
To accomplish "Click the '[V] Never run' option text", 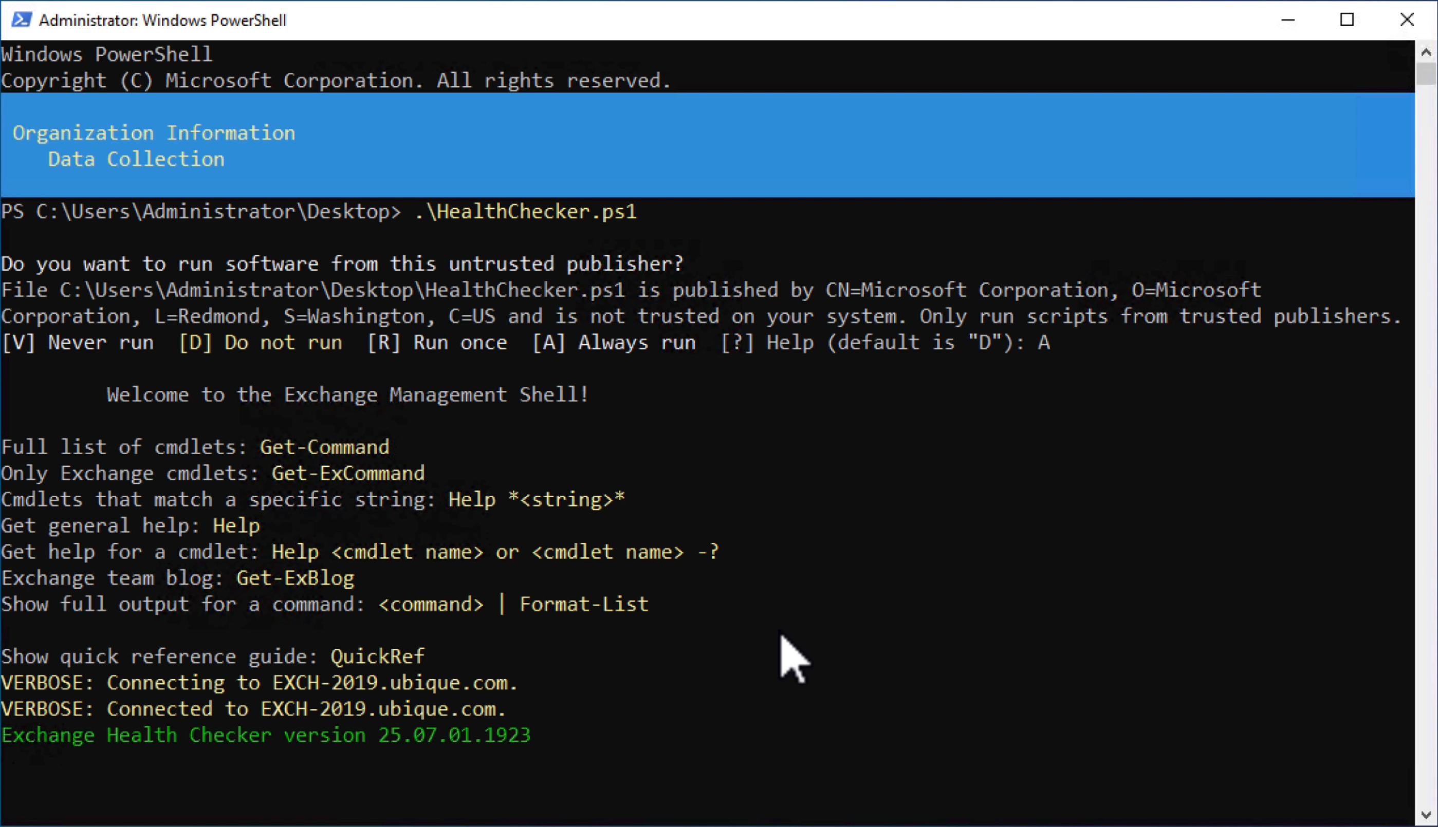I will click(78, 343).
